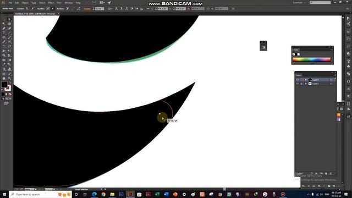
Task: Hide Layer 2 with its eye icon
Action: coord(298,80)
